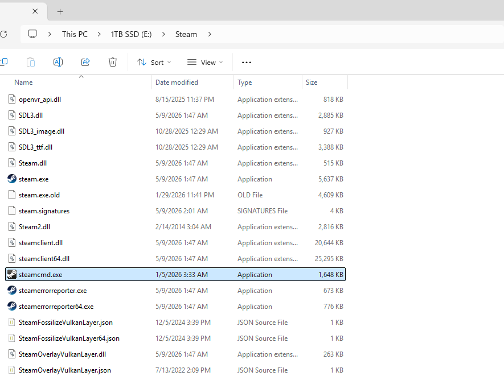
Task: Click the 2/14/2014 3:04 AM date cell
Action: coord(183,226)
